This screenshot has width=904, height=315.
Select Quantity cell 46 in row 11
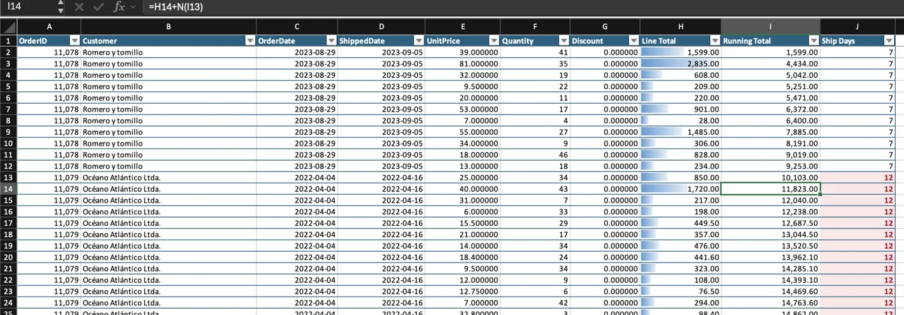click(x=535, y=155)
